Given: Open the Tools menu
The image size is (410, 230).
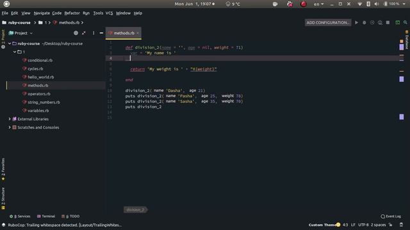Looking at the screenshot, I should [98, 13].
